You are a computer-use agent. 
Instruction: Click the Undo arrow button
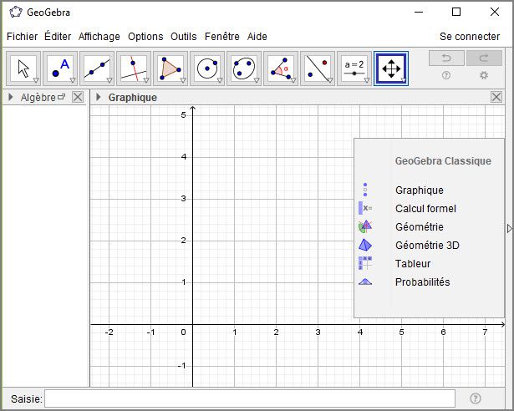tap(446, 58)
